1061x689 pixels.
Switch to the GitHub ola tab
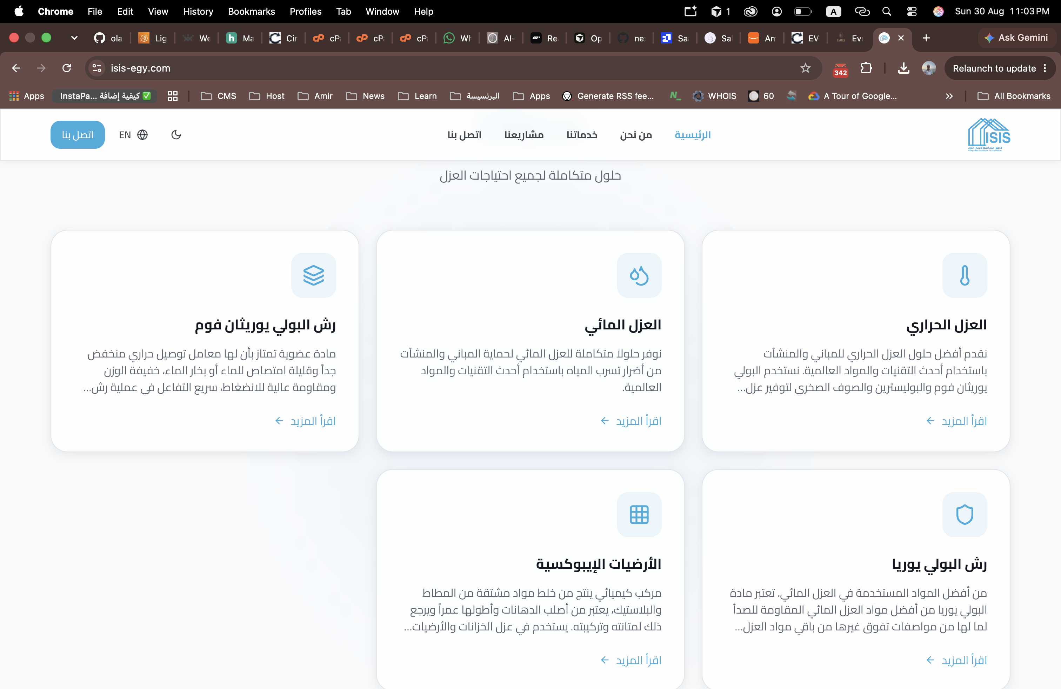tap(108, 38)
